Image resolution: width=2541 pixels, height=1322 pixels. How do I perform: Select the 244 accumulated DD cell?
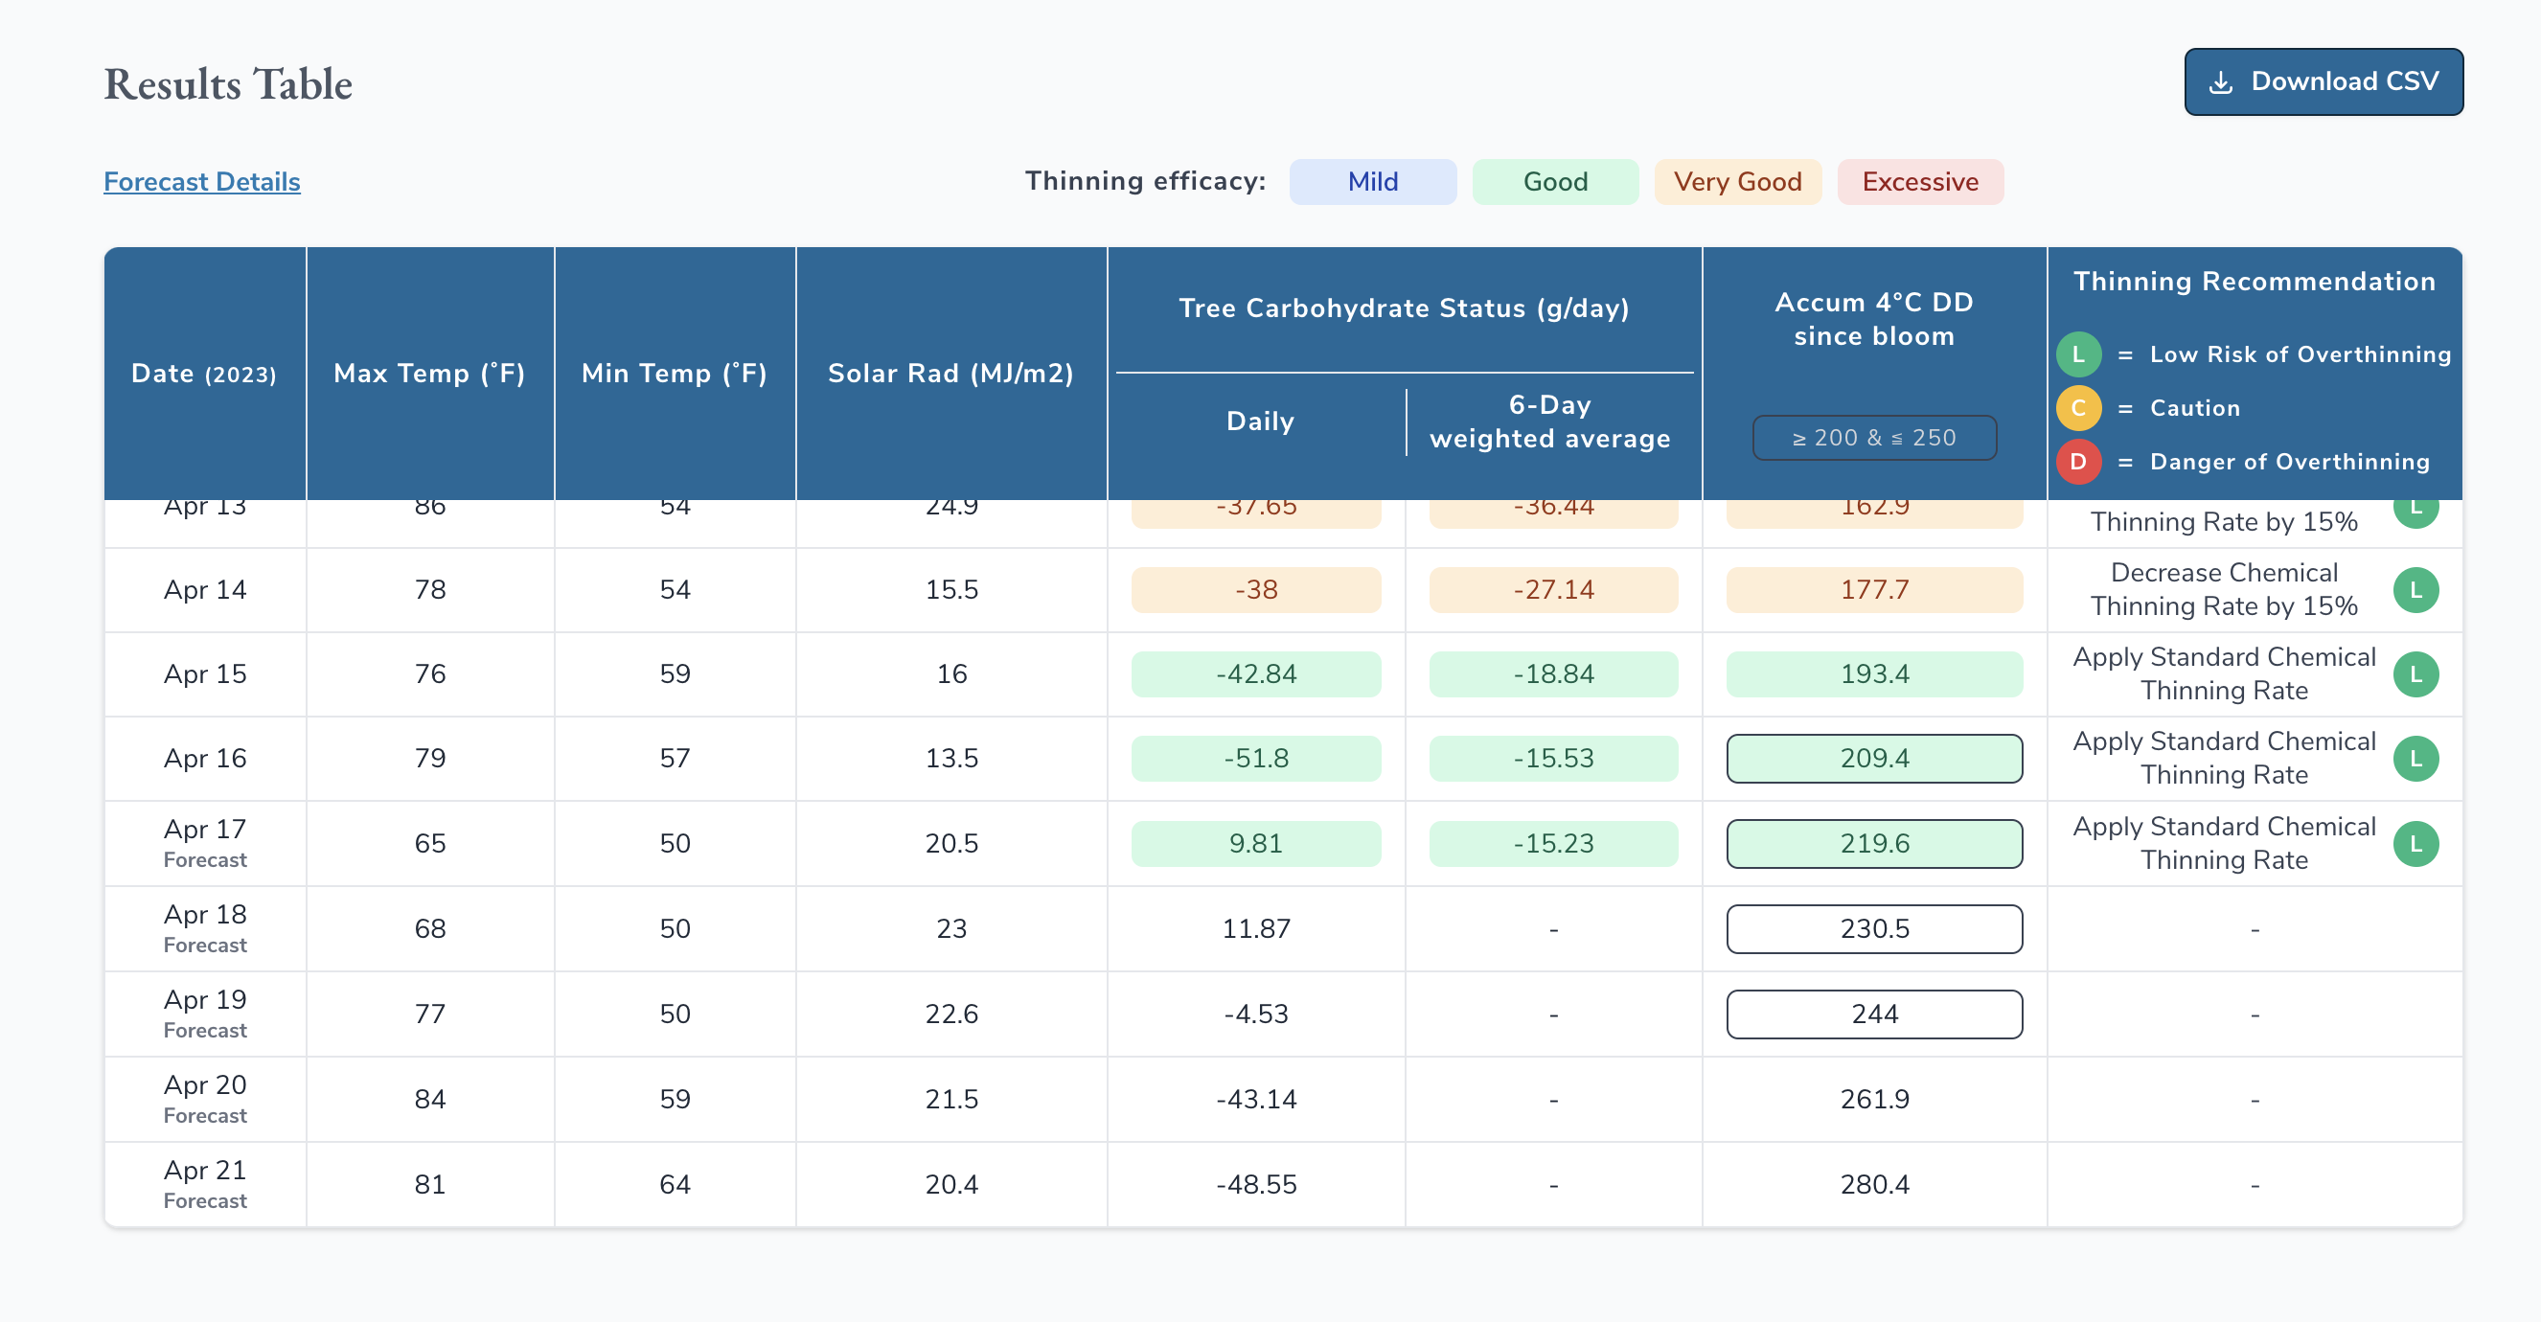pos(1873,1014)
